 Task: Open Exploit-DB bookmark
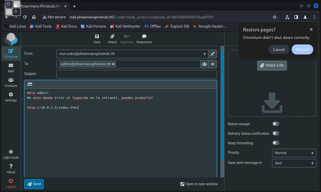click(x=177, y=26)
